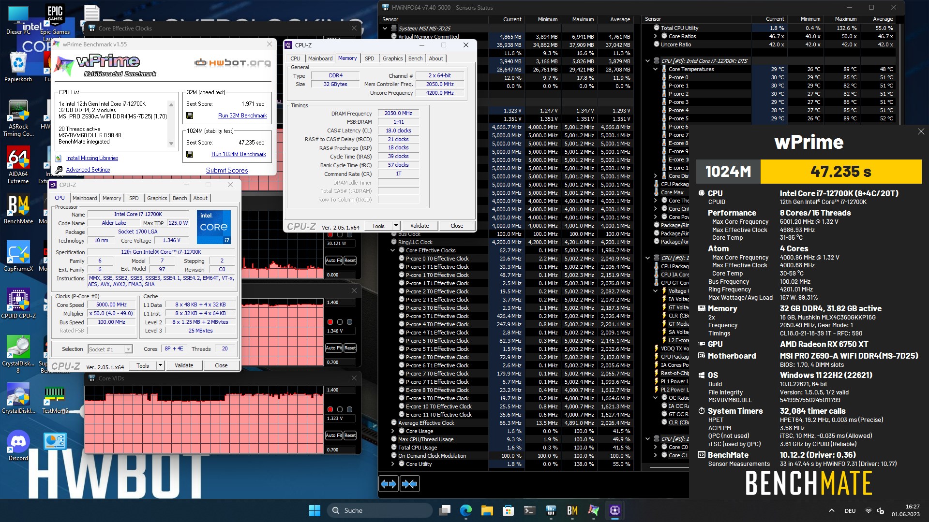
Task: Click DEU language indicator in tray
Action: [x=850, y=510]
